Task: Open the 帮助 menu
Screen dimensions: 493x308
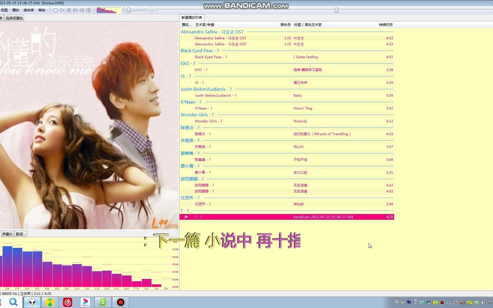Action: click(42, 10)
